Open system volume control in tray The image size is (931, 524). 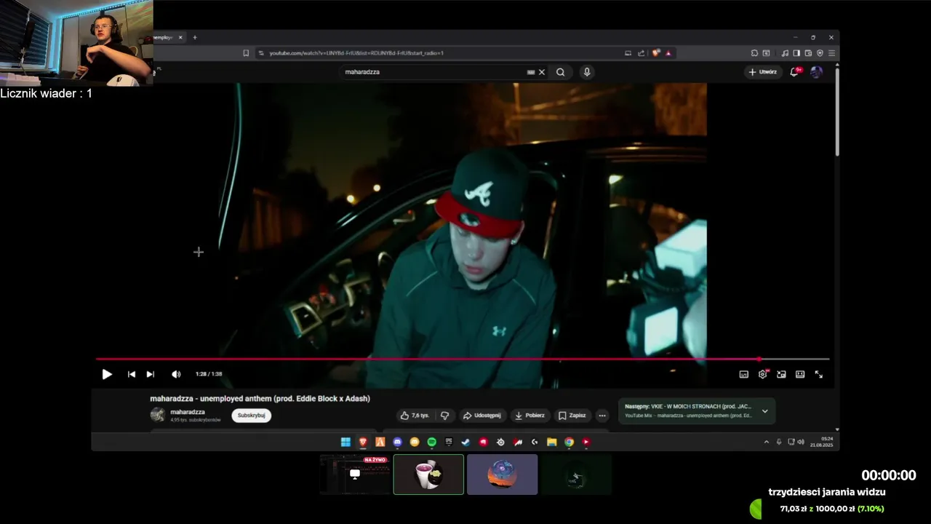pyautogui.click(x=801, y=442)
